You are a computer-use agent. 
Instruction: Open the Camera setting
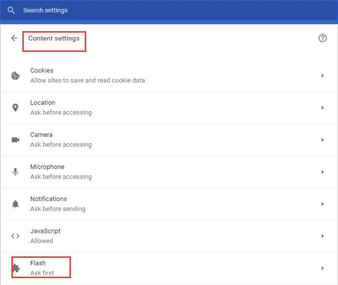pyautogui.click(x=169, y=140)
